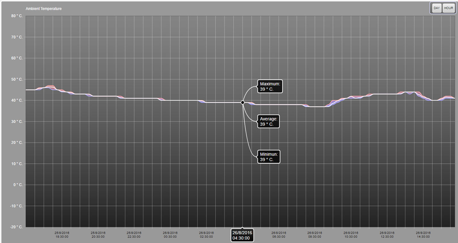Click the 26/8/2016 04:30:00 cursor label

pyautogui.click(x=242, y=235)
